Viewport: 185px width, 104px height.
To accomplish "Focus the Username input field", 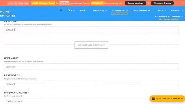I will pyautogui.click(x=91, y=67).
